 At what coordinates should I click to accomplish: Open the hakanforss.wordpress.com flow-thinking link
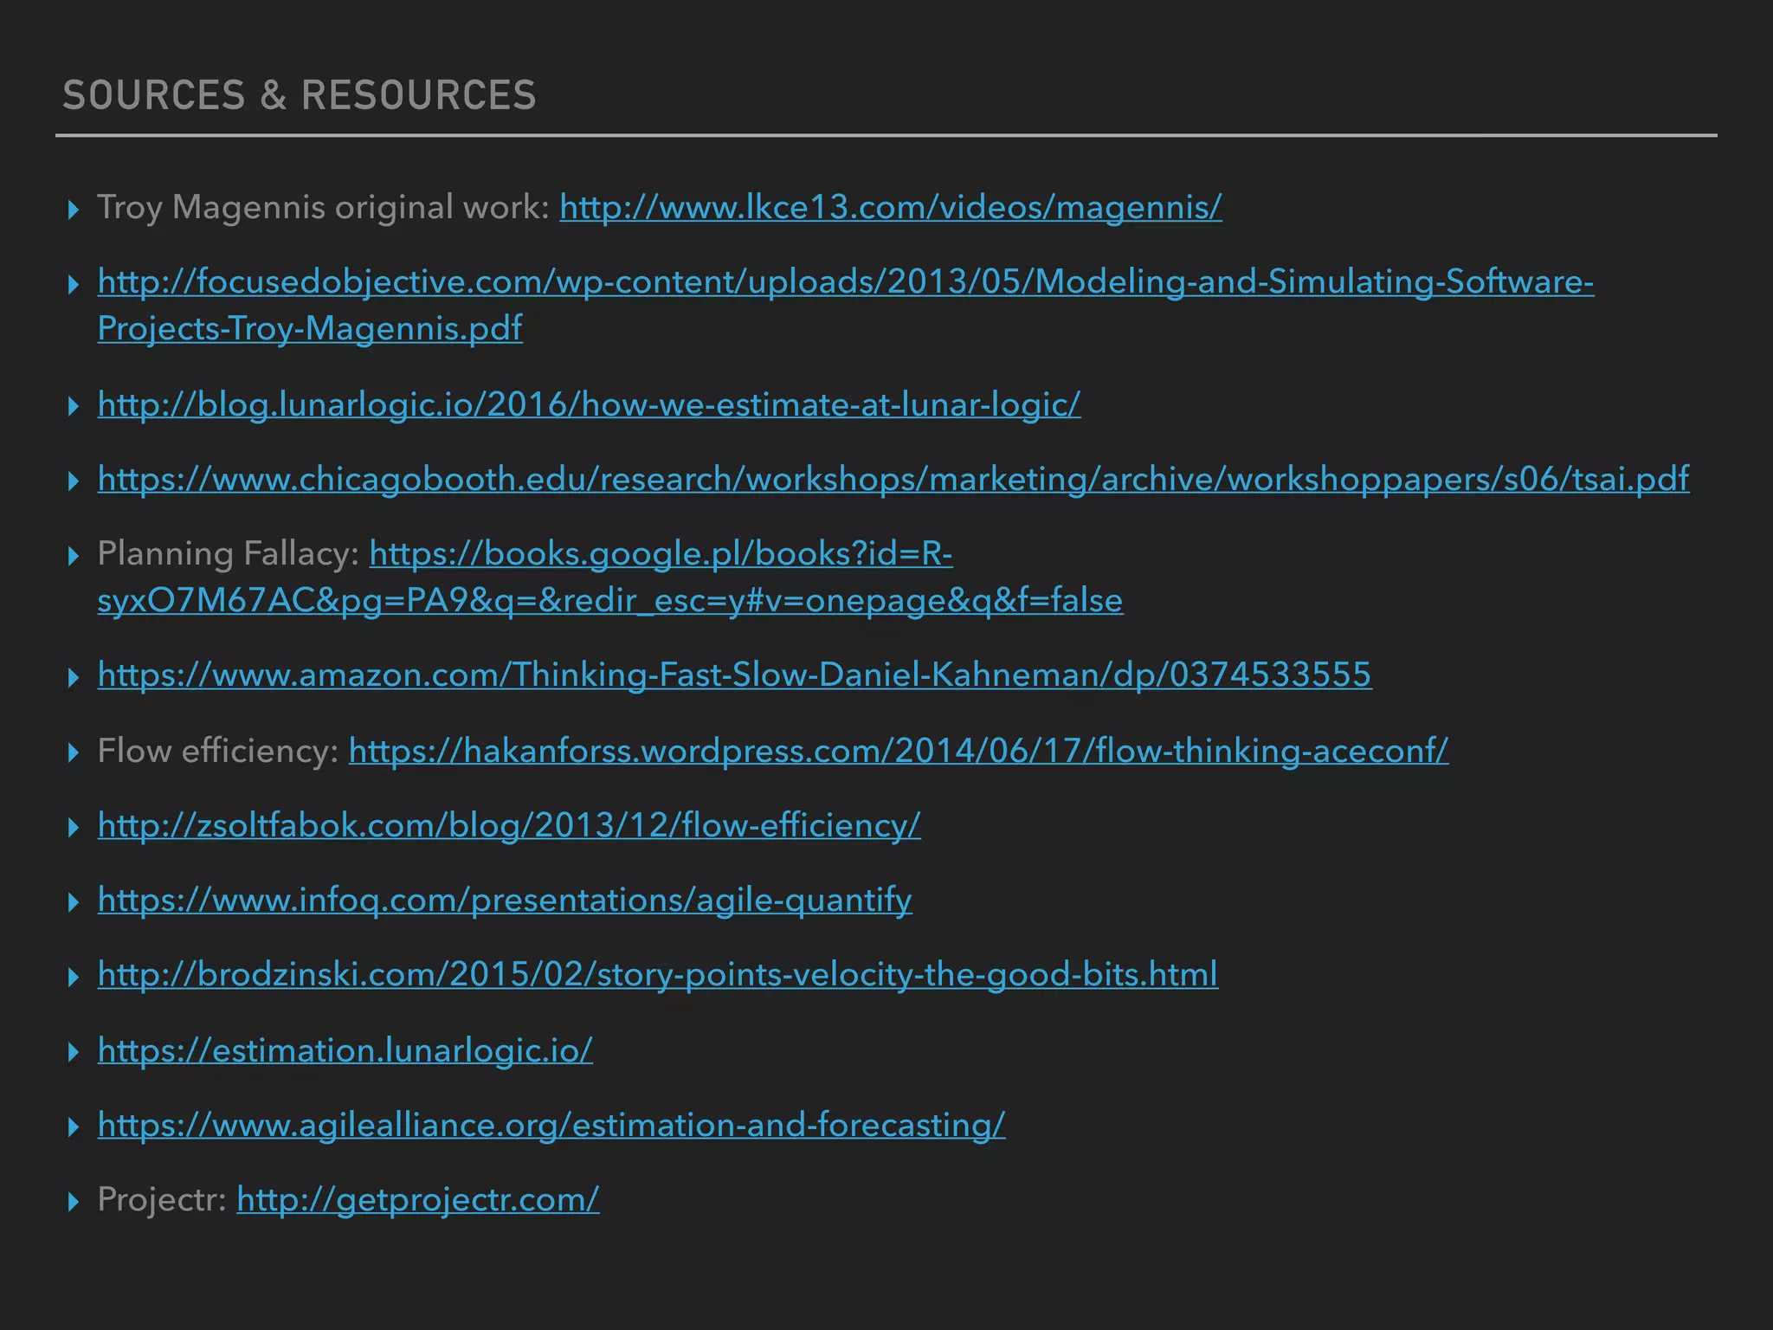pos(898,752)
